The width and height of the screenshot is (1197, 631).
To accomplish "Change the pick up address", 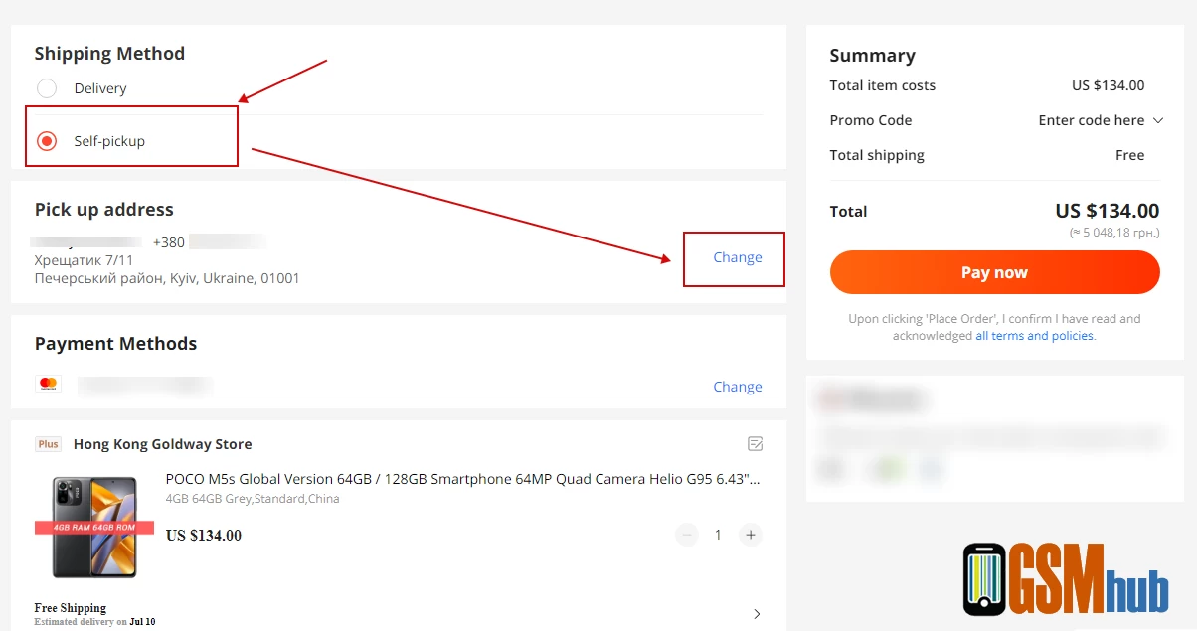I will point(737,257).
